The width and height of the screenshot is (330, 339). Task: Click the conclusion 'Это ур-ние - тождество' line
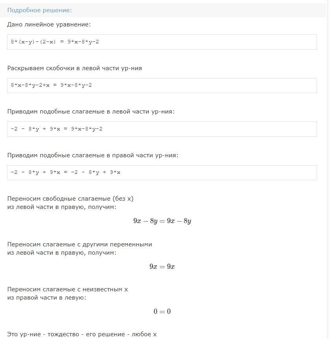pyautogui.click(x=82, y=334)
